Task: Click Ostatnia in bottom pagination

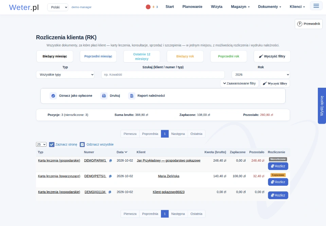Action: (x=196, y=214)
